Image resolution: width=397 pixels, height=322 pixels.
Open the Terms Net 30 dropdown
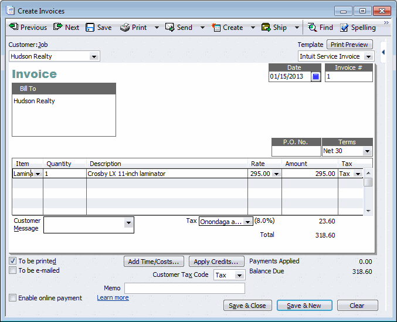(x=367, y=151)
